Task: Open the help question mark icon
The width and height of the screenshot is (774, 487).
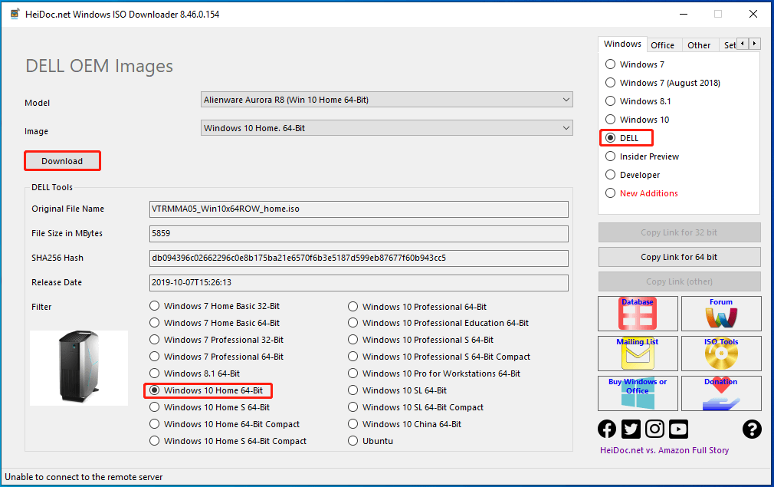Action: coord(752,429)
